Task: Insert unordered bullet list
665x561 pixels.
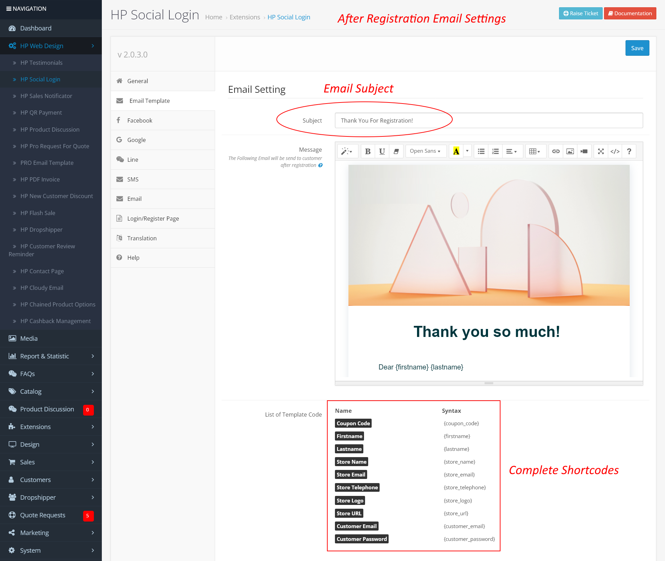Action: pyautogui.click(x=481, y=151)
